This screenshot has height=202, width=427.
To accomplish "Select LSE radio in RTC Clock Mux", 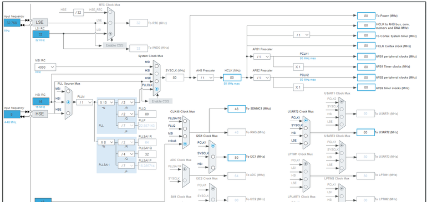I will pyautogui.click(x=110, y=23).
